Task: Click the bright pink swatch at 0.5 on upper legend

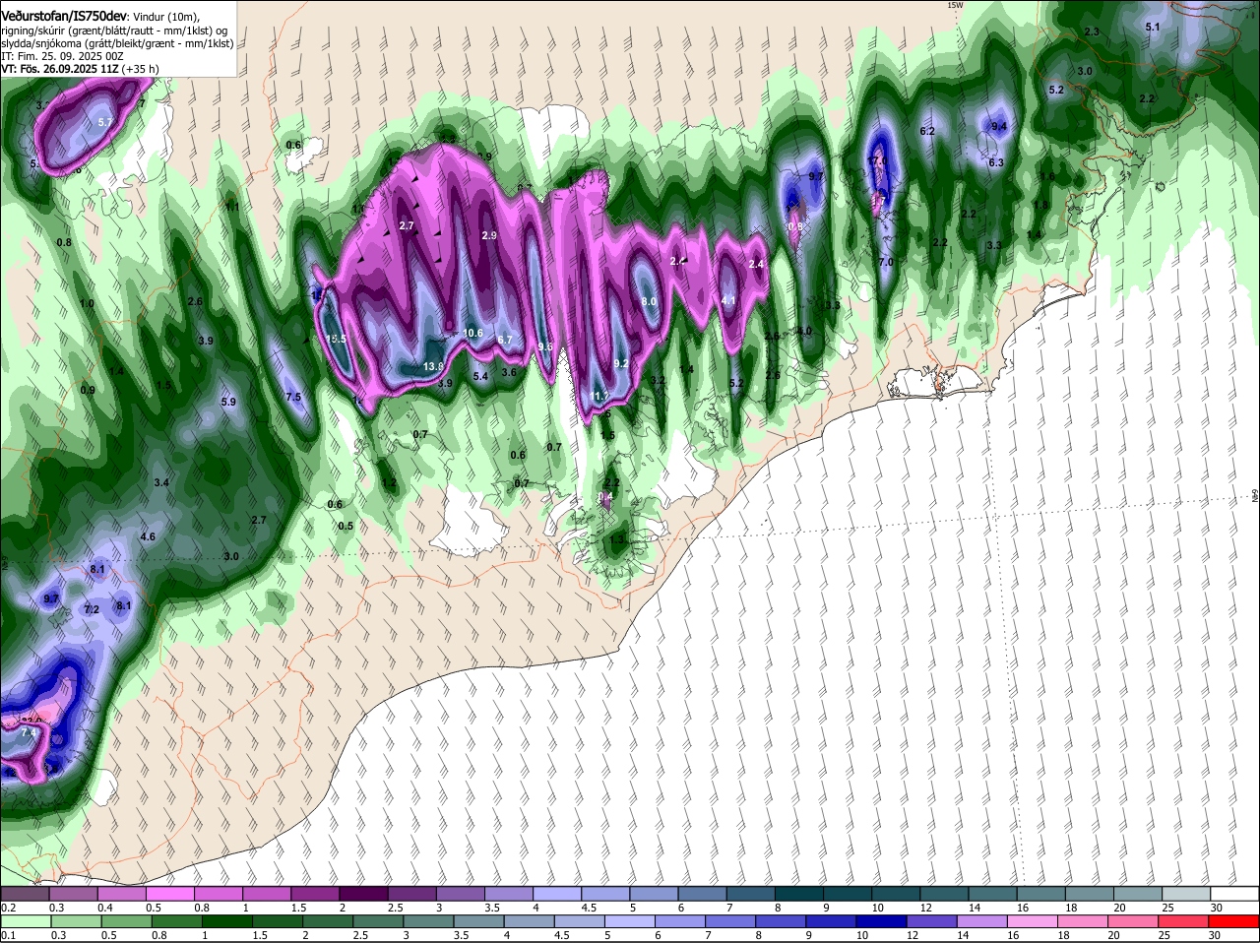Action: coord(169,893)
